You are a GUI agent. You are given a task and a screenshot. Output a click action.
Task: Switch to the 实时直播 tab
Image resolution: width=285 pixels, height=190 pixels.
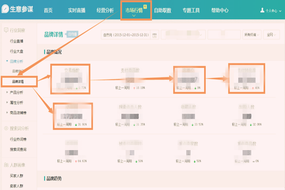76,10
